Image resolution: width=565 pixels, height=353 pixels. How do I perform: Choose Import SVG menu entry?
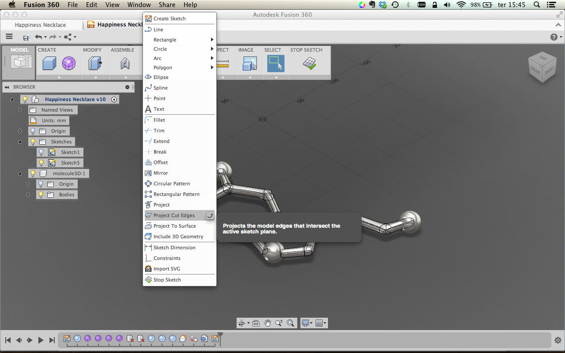click(180, 269)
